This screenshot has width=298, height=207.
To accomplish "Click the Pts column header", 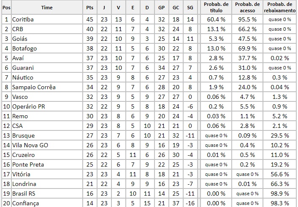I will tap(89, 8).
